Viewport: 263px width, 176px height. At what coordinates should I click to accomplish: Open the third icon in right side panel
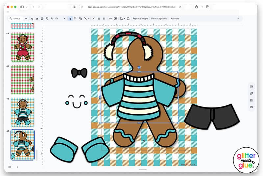[251, 100]
